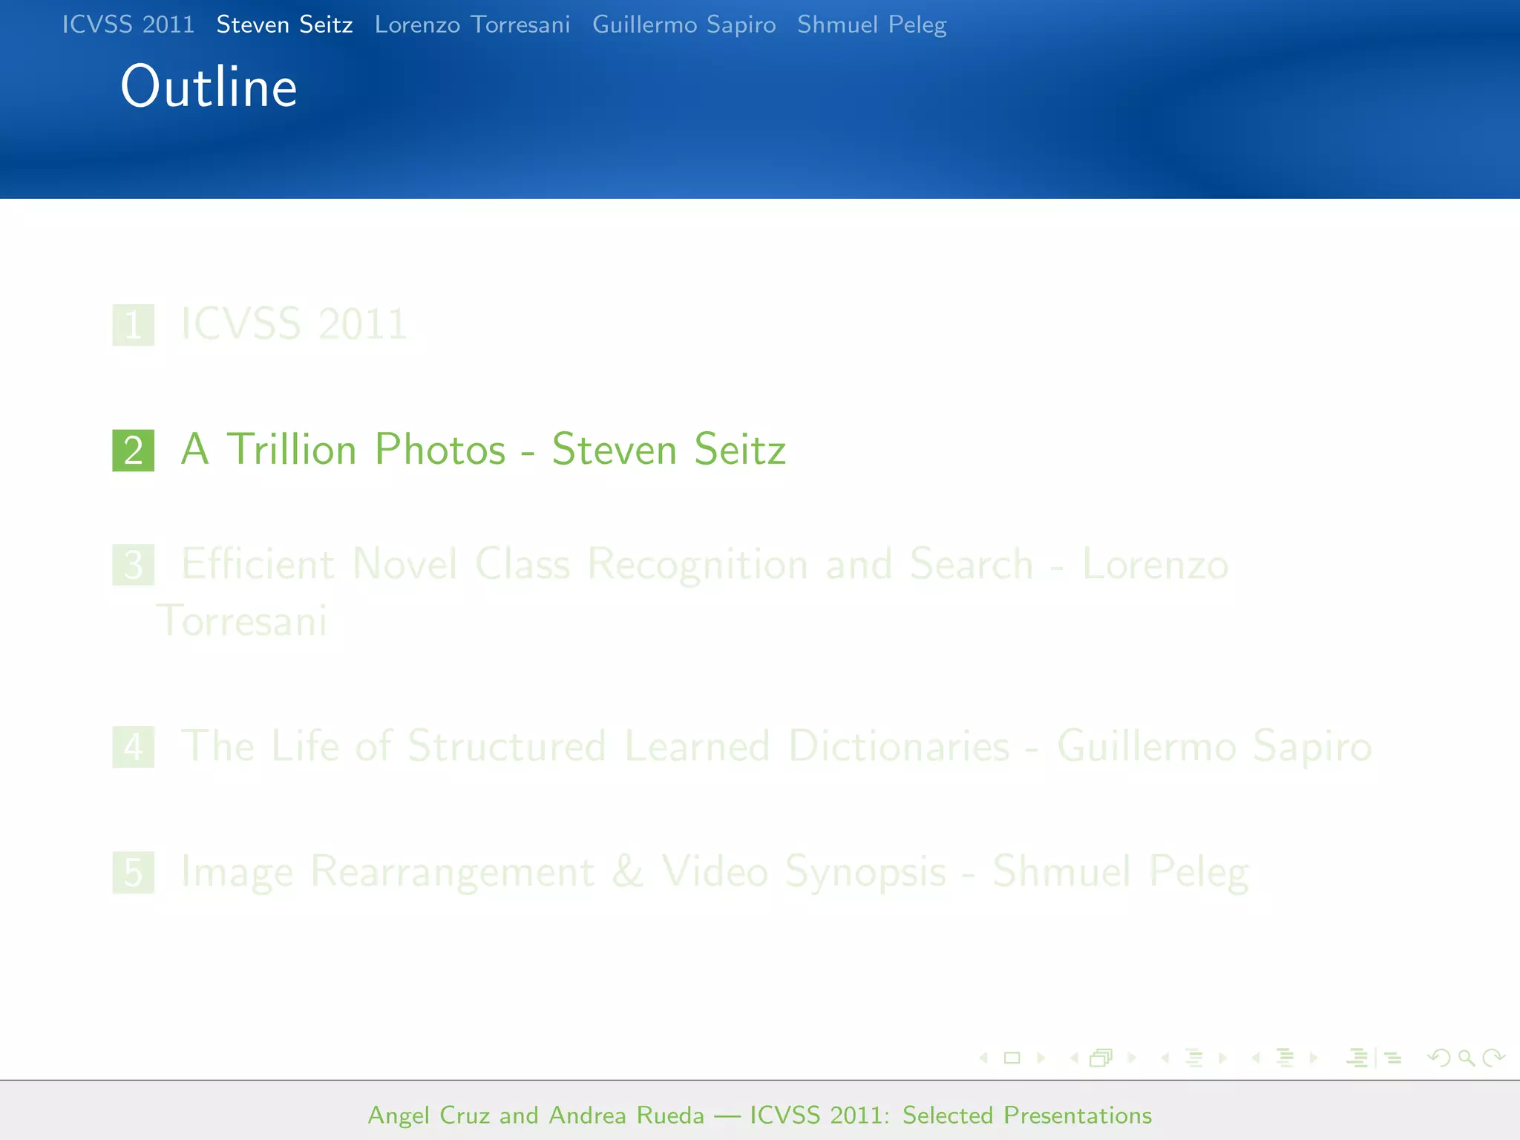Click the number 3 outline badge
The image size is (1520, 1140).
[x=134, y=565]
